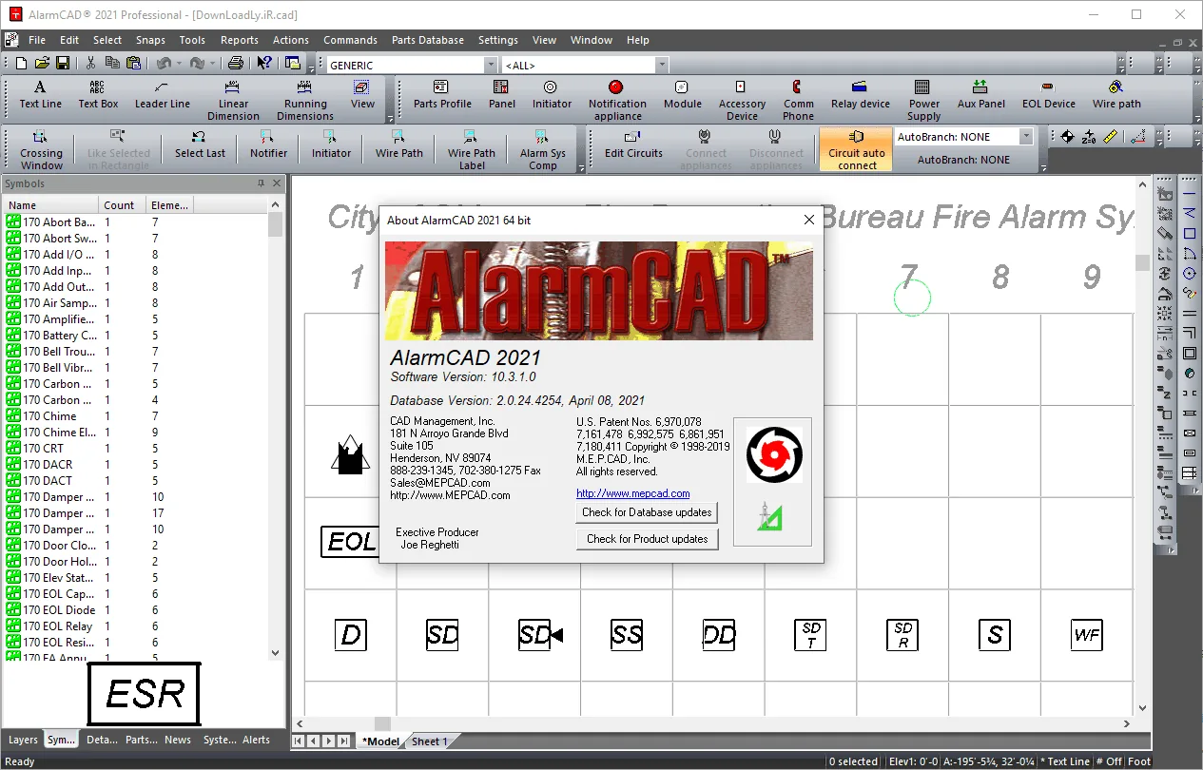Viewport: 1203px width, 770px height.
Task: Toggle Circuit auto connect off
Action: [x=856, y=149]
